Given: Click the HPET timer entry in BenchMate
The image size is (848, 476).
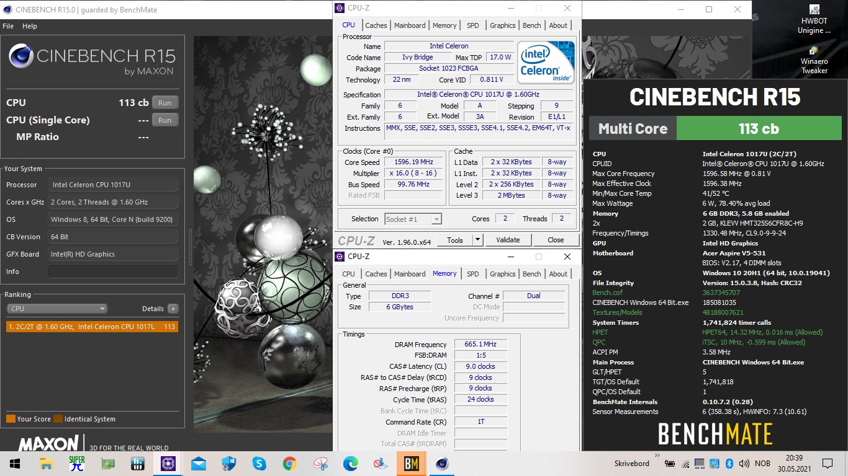Looking at the screenshot, I should [x=600, y=332].
